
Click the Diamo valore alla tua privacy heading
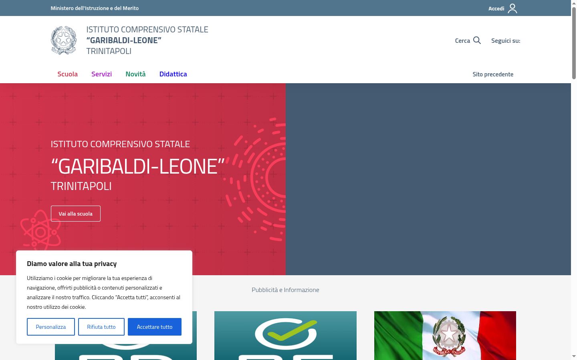[72, 264]
